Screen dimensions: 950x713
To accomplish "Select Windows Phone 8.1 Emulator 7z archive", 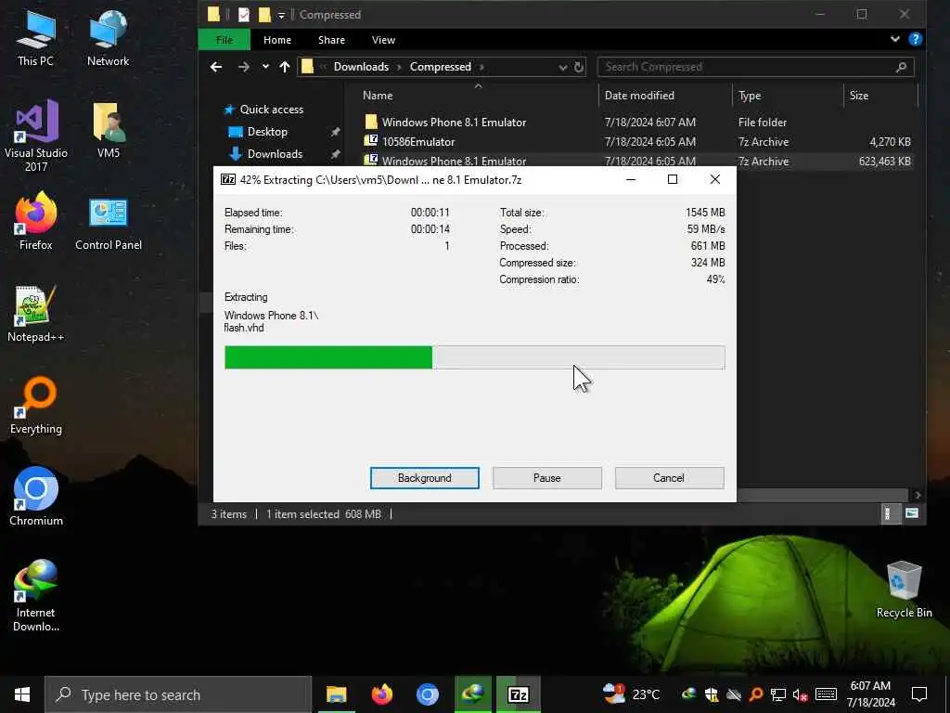I will [454, 160].
